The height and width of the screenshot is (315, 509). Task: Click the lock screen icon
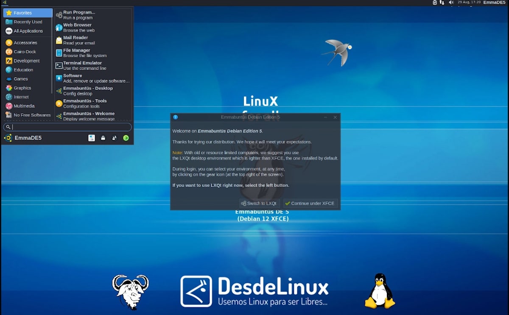pos(103,138)
